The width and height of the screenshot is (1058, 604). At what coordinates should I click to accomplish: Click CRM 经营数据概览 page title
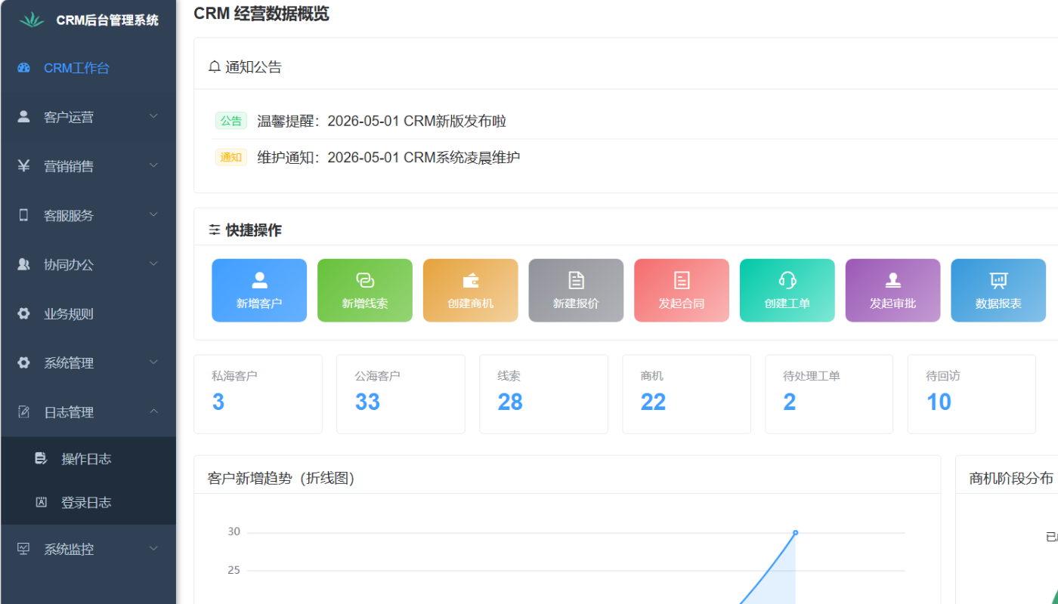click(261, 14)
